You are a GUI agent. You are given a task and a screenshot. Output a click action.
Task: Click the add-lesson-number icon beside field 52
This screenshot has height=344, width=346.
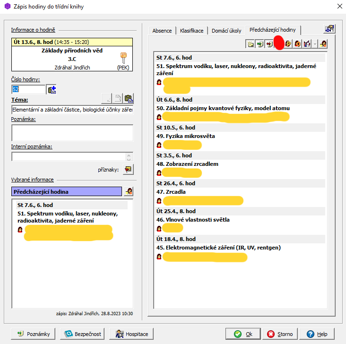click(52, 89)
